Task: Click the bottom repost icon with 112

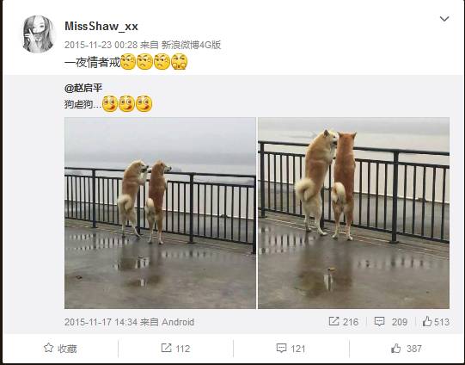Action: (x=166, y=348)
